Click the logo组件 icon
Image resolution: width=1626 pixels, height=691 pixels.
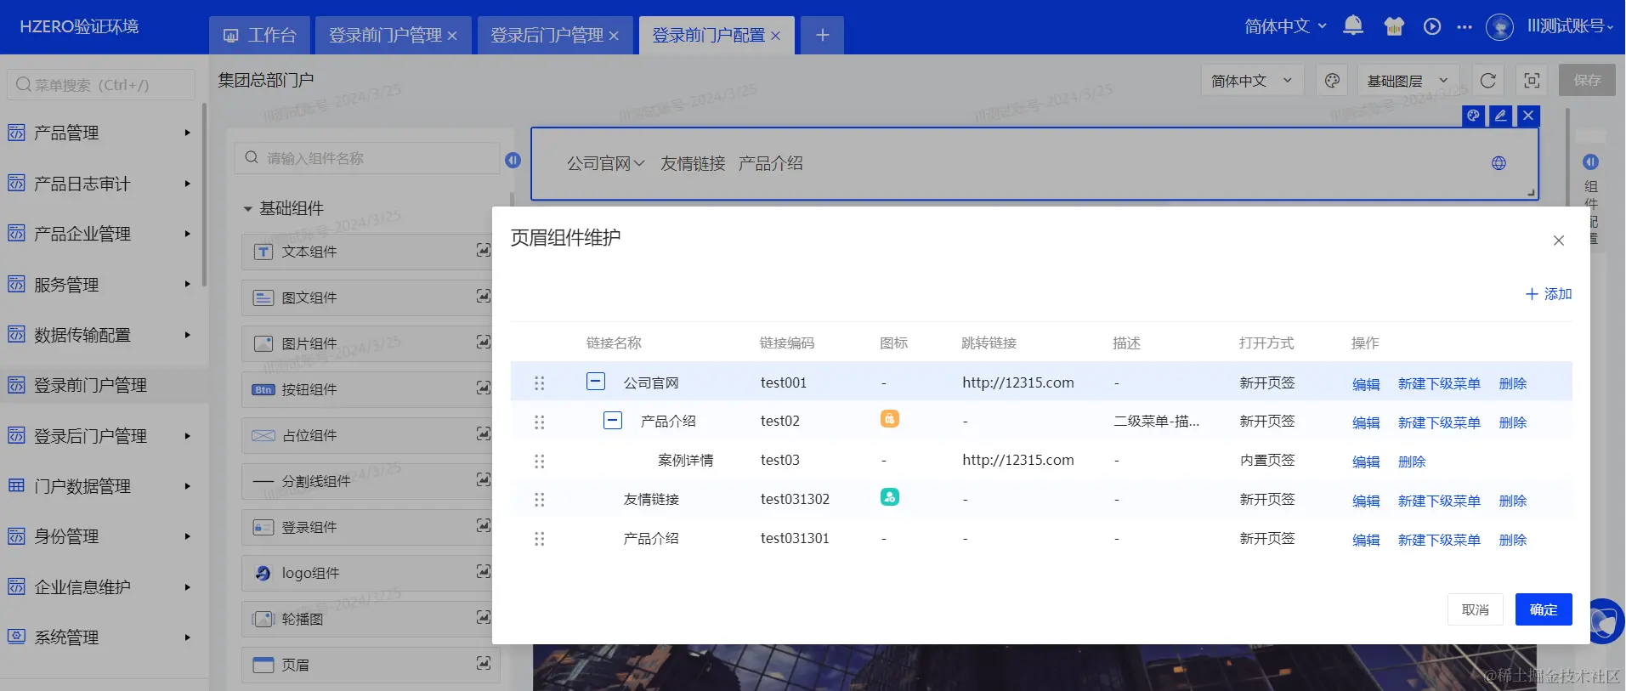point(263,574)
